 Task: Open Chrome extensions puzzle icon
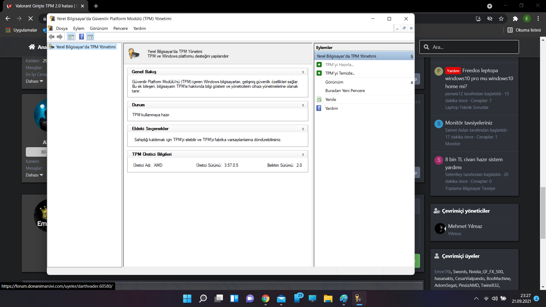tap(515, 19)
